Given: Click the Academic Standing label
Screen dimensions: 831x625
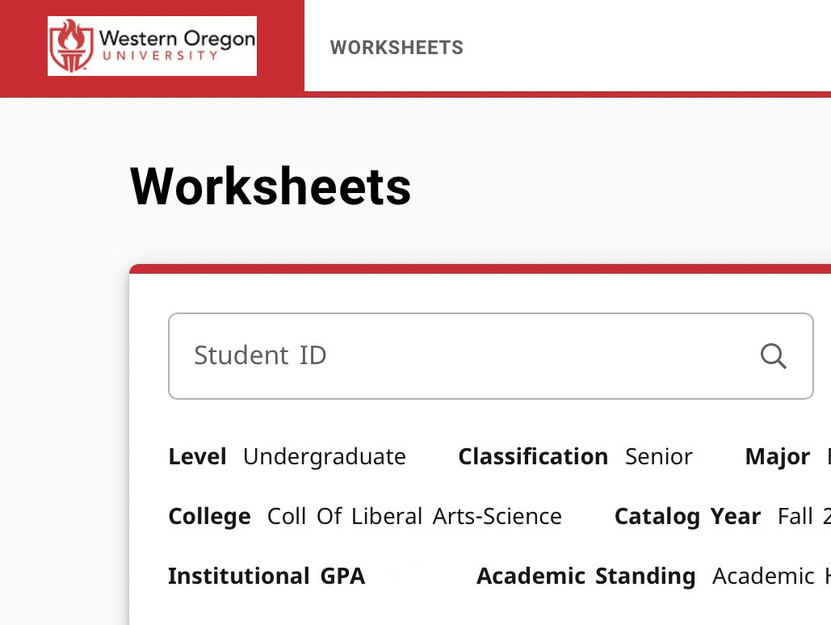Looking at the screenshot, I should pyautogui.click(x=585, y=576).
